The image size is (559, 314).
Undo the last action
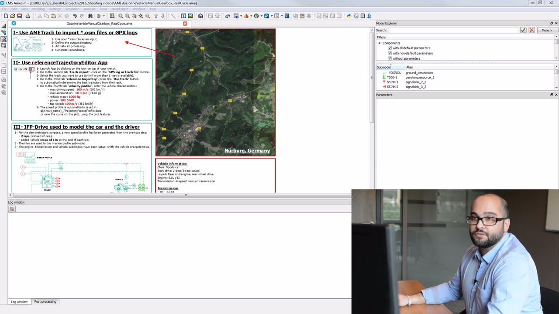pyautogui.click(x=75, y=16)
